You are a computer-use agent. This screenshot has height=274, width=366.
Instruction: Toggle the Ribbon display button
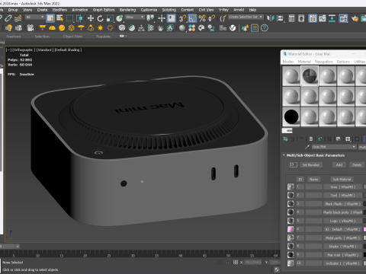313,18
